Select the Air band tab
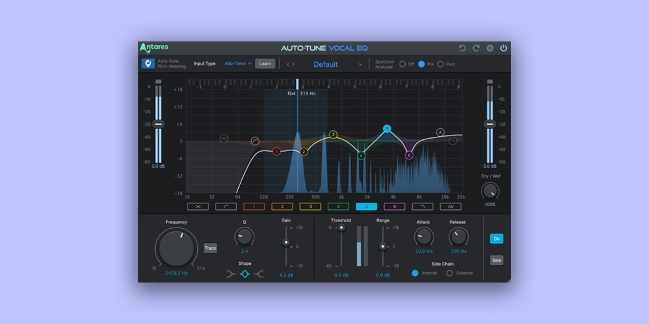Screen dimensions: 649x324 450,207
